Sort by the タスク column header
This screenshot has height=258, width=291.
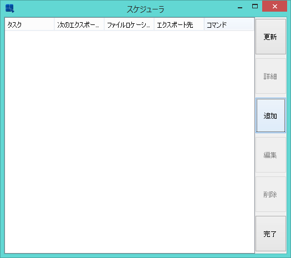[29, 24]
